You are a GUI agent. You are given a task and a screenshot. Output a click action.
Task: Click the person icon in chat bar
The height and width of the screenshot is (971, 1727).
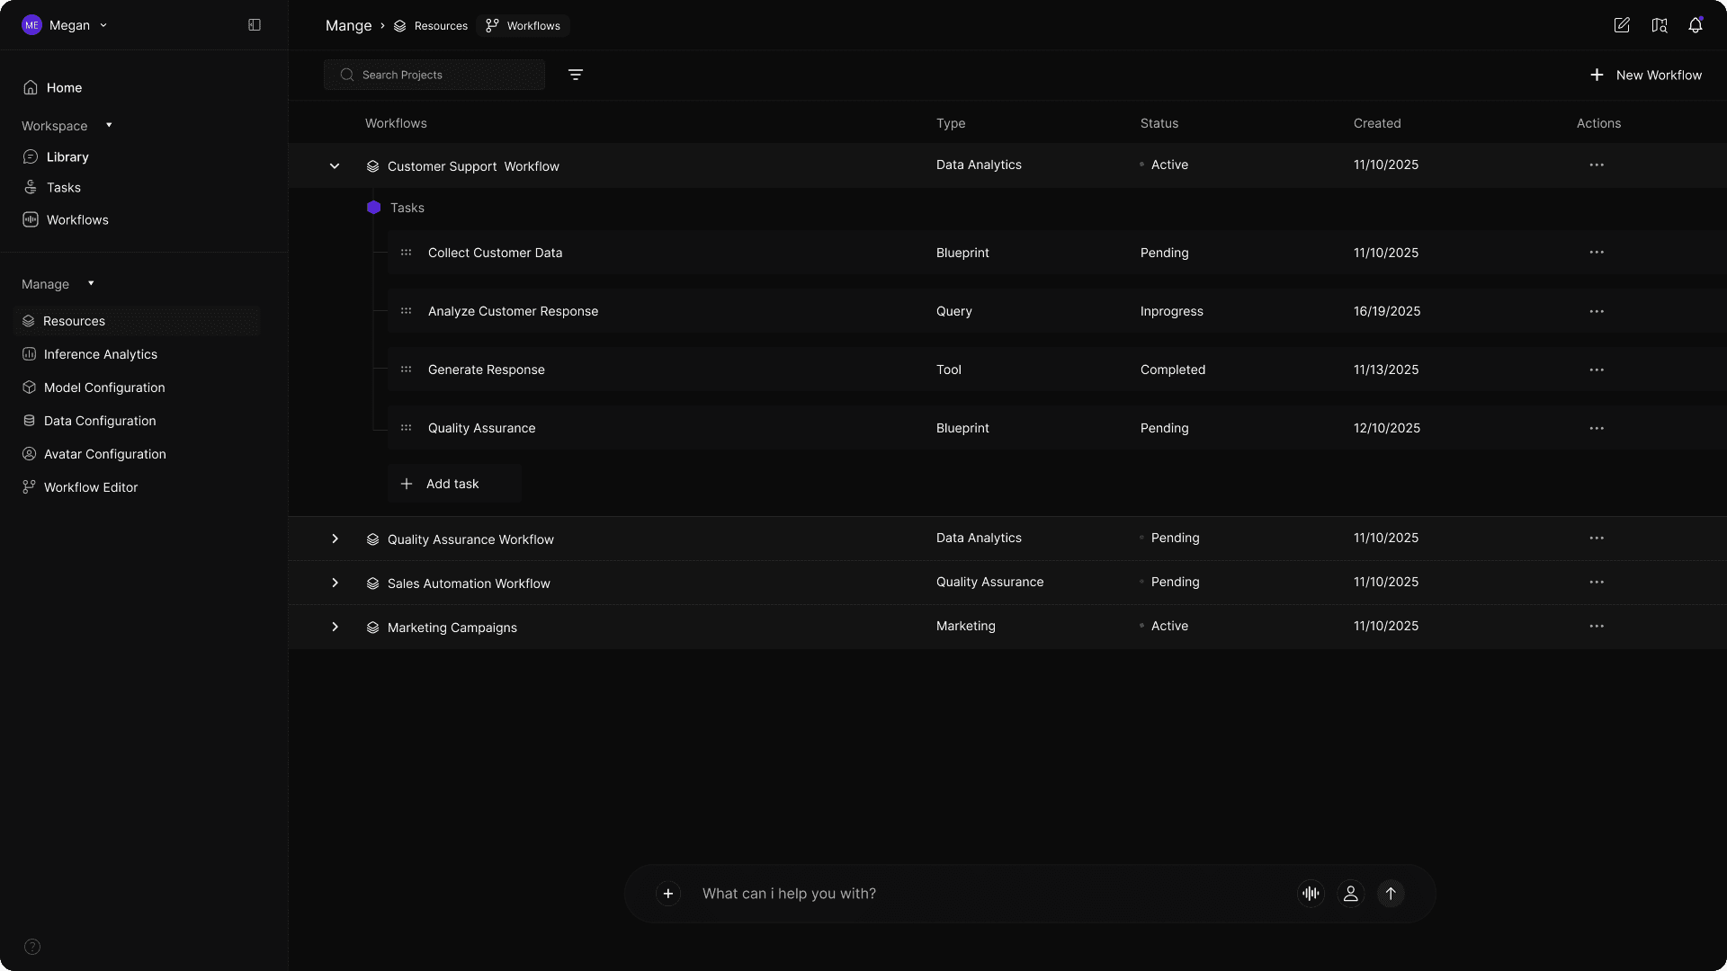click(1350, 894)
